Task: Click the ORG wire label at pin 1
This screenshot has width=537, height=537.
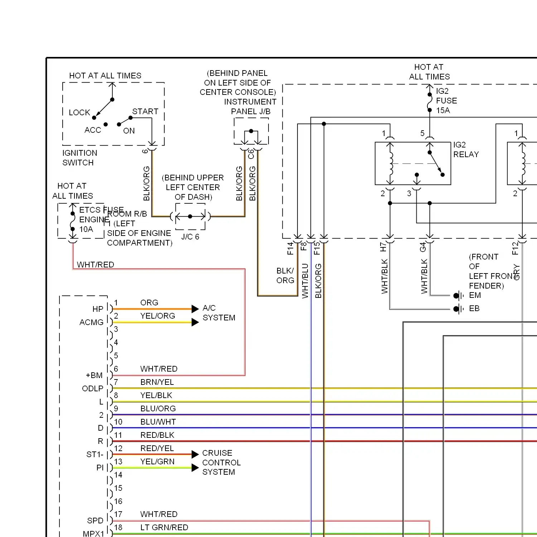Action: (x=149, y=303)
